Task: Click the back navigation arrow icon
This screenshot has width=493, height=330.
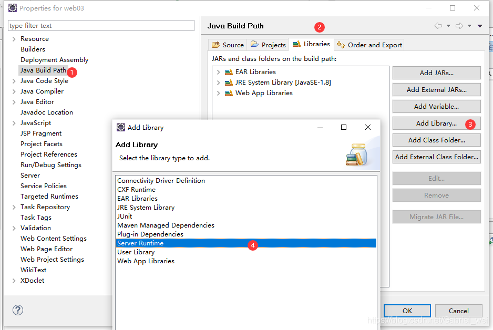Action: (x=438, y=26)
